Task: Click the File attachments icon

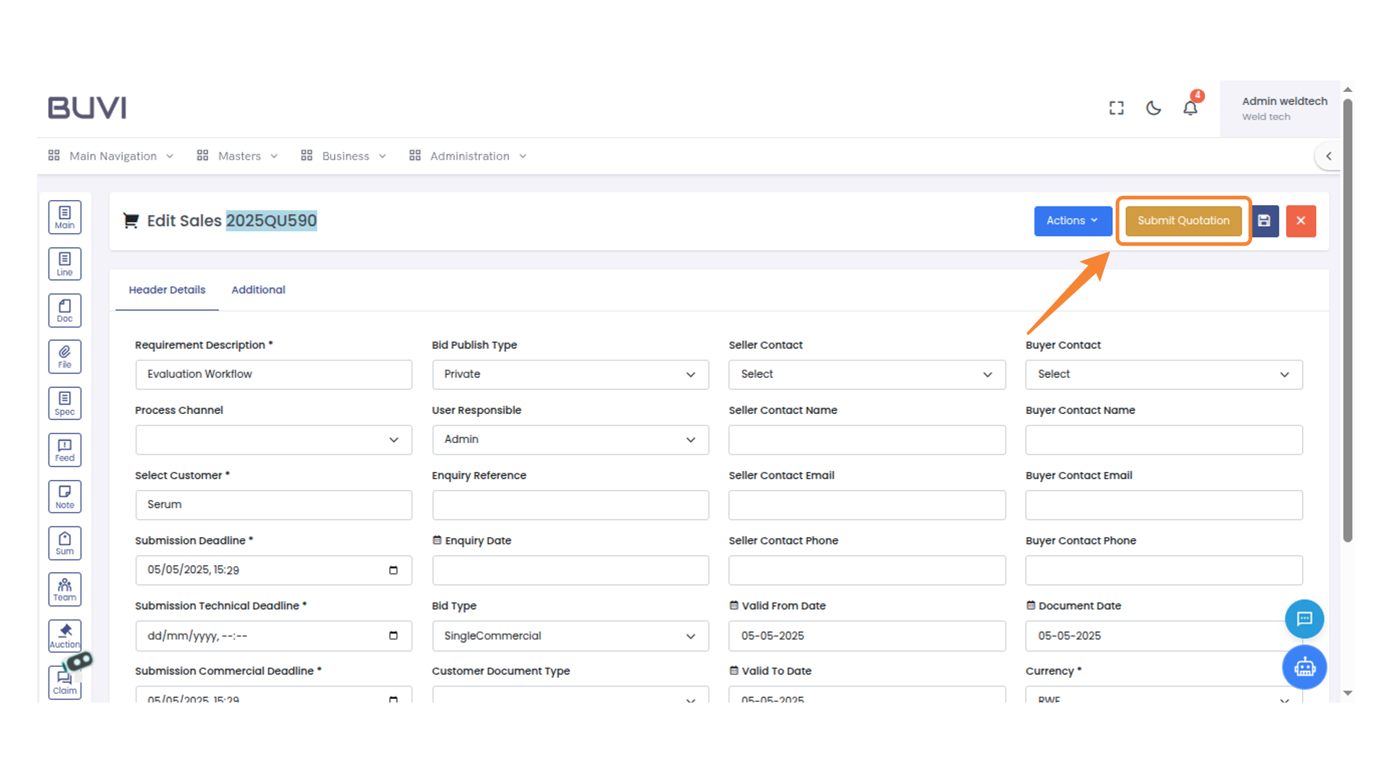Action: point(65,356)
